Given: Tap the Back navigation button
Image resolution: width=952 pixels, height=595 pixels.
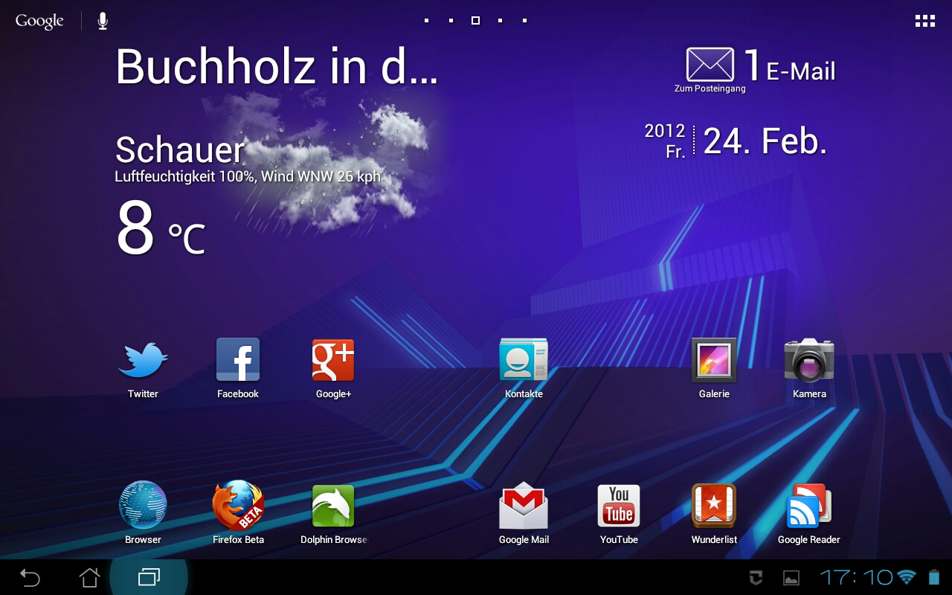Looking at the screenshot, I should tap(30, 577).
